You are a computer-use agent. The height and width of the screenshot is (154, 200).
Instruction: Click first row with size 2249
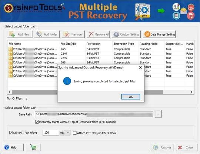pos(101,54)
